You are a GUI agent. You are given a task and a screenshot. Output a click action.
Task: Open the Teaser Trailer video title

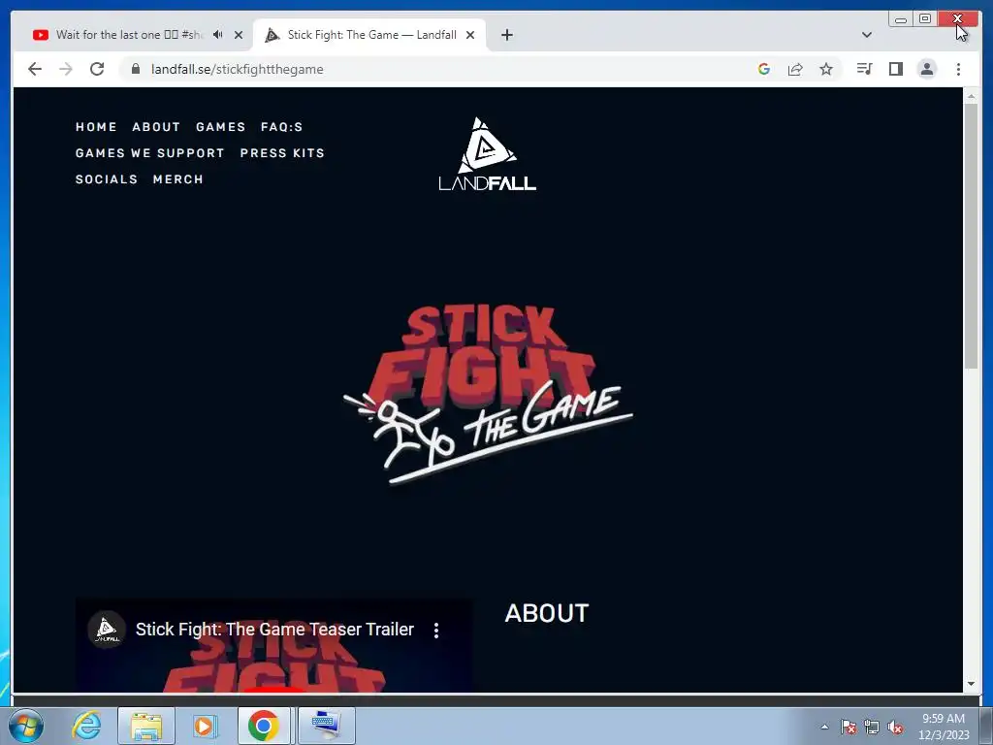[x=274, y=629]
